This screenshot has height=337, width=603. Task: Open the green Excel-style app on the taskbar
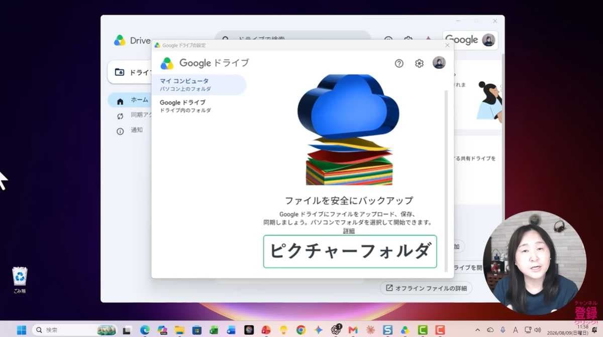click(214, 330)
